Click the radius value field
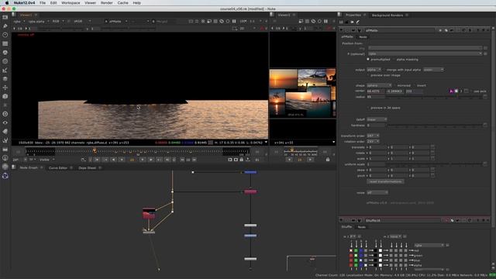The image size is (496, 279). [376, 97]
